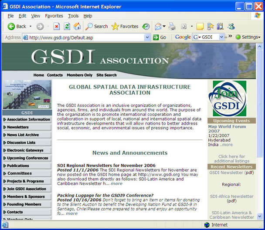Open Members & Sponsors sidebar link
The width and height of the screenshot is (265, 230).
(27, 197)
